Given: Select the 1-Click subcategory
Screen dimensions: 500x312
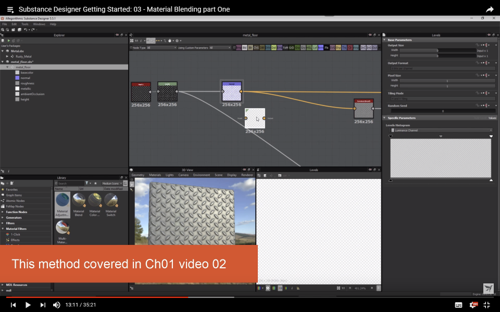Looking at the screenshot, I should (x=15, y=235).
